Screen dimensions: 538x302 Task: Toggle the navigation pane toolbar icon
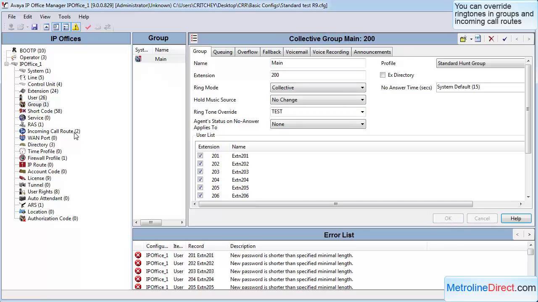pyautogui.click(x=56, y=27)
